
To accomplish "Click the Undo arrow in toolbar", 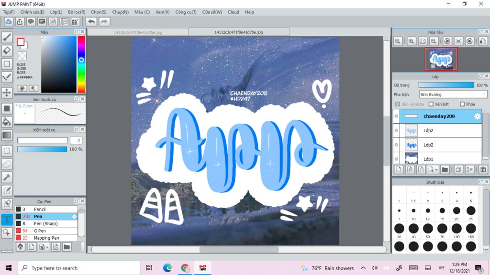I will coord(91,21).
